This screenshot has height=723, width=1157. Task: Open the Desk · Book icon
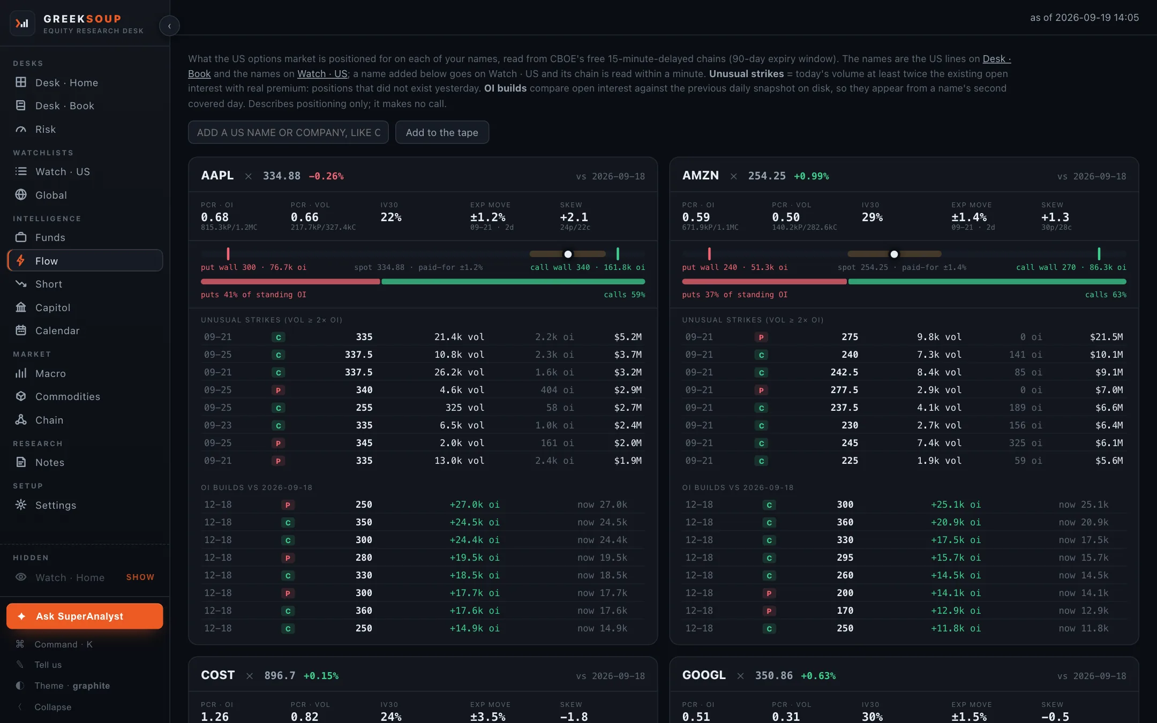pos(21,106)
